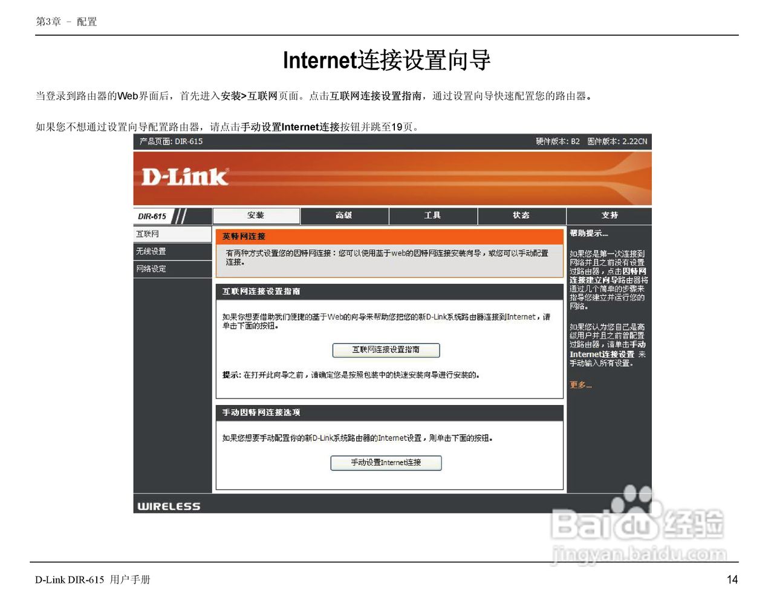Go to the 支持 tab

(610, 216)
